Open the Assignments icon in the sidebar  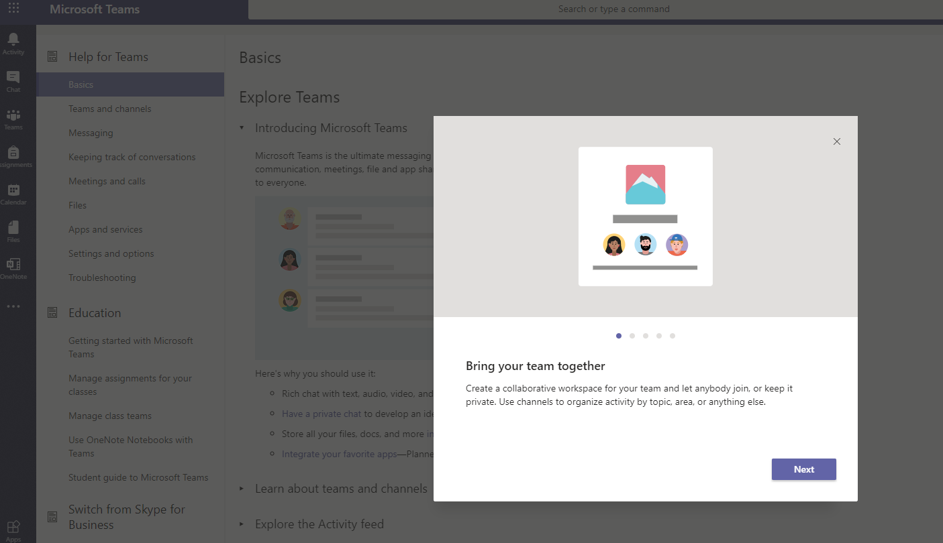13,152
